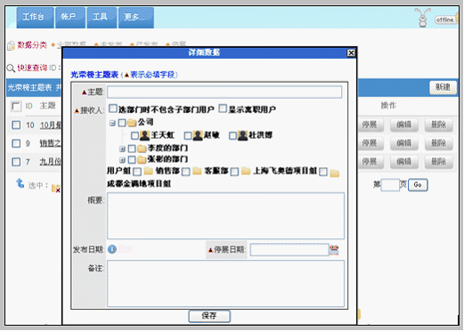Expand the 张彬的部门 tree node
This screenshot has width=464, height=331.
(122, 160)
